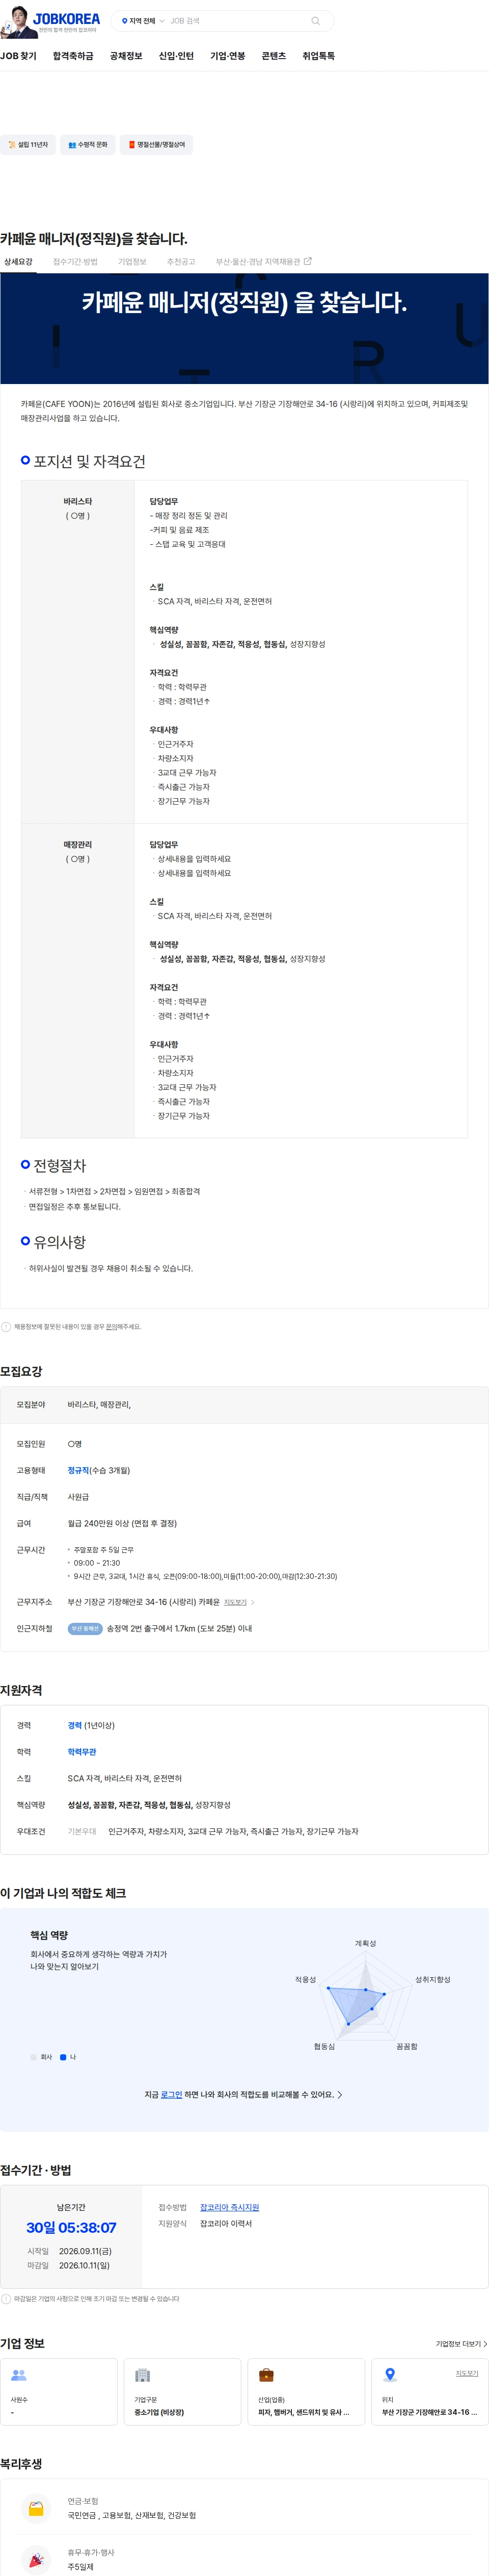This screenshot has width=489, height=2576.
Task: Click the 연금·보험 icon
Action: coord(36,2508)
